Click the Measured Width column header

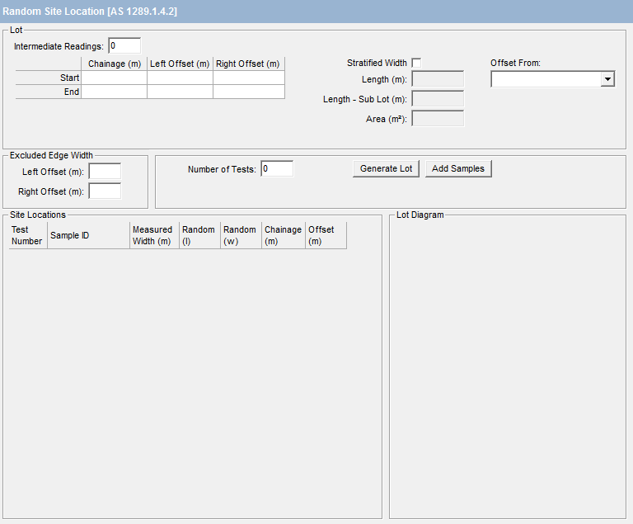pos(154,235)
